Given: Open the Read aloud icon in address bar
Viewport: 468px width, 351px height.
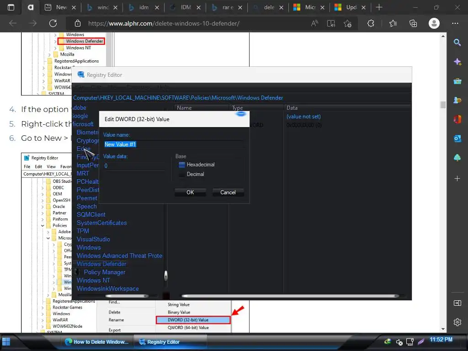Looking at the screenshot, I should pos(314,23).
